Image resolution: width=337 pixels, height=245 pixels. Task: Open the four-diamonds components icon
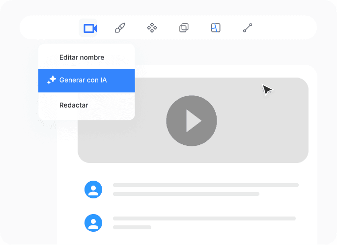click(x=152, y=27)
